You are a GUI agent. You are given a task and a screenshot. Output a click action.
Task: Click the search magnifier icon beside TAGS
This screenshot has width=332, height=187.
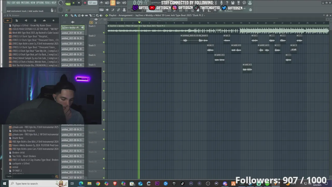click(x=57, y=177)
